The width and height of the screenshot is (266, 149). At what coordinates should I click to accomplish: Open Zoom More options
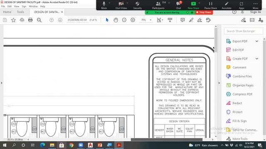(x=255, y=5)
